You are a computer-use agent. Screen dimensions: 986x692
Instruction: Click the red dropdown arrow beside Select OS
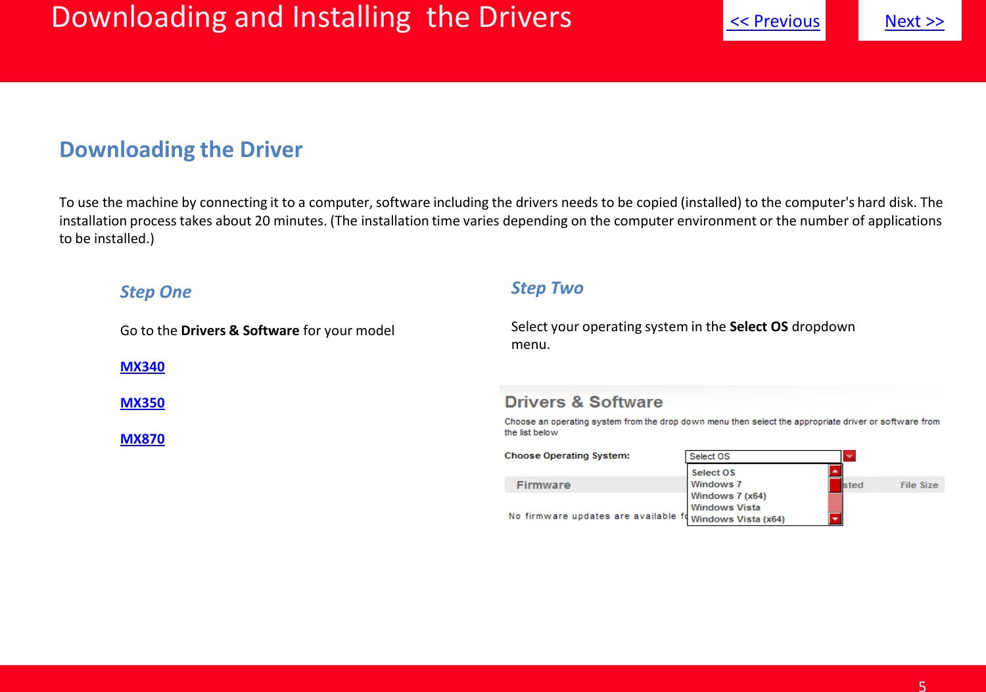[x=849, y=456]
